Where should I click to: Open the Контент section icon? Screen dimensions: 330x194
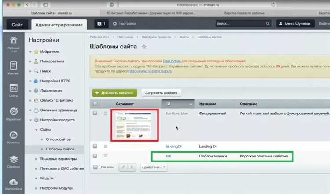[14, 66]
